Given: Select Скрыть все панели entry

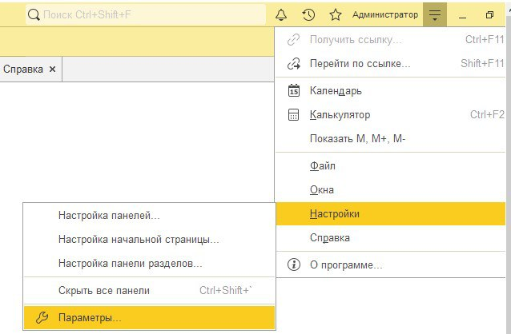Looking at the screenshot, I should 149,290.
